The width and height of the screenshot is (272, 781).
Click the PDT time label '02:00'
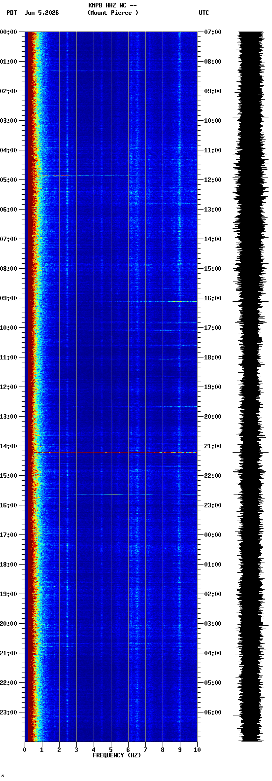[8, 91]
